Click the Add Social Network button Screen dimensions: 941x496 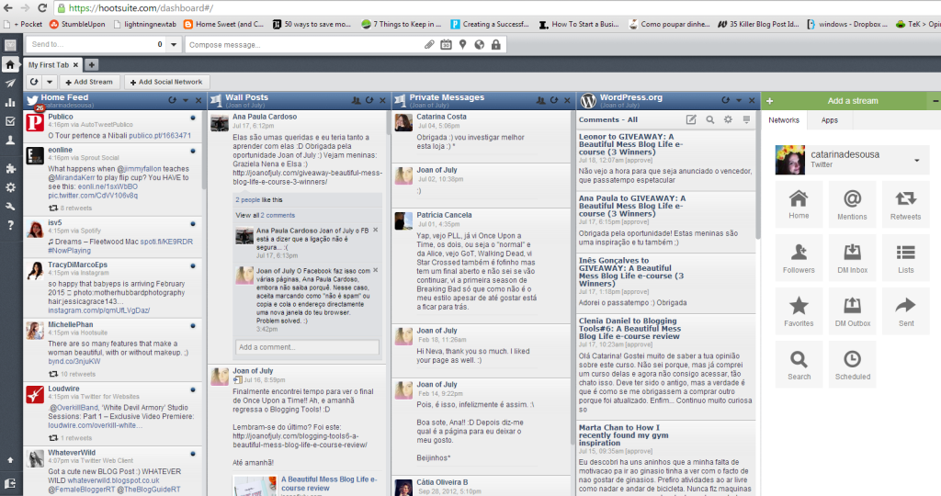[166, 82]
